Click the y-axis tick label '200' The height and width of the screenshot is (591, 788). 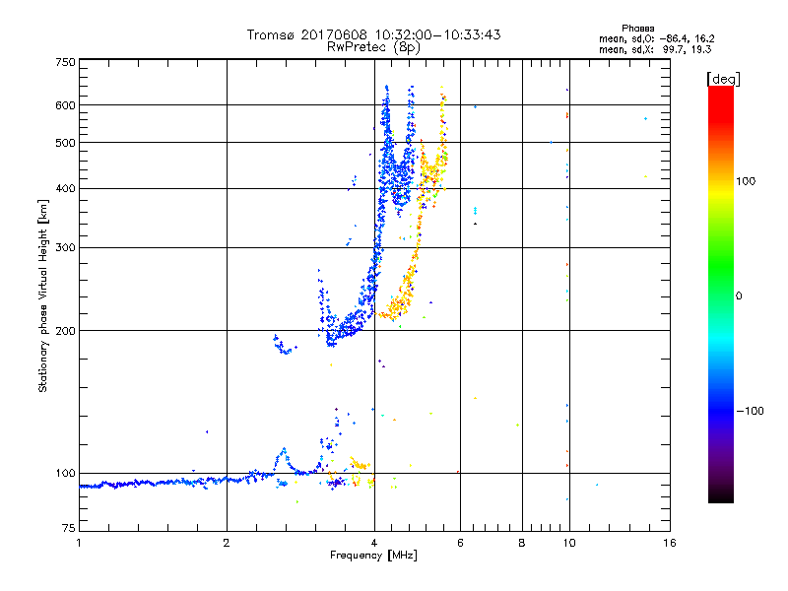click(65, 331)
